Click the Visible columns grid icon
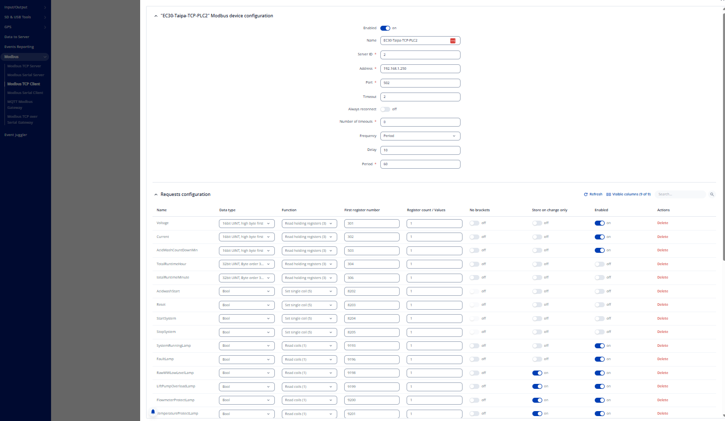This screenshot has width=725, height=421. (609, 194)
